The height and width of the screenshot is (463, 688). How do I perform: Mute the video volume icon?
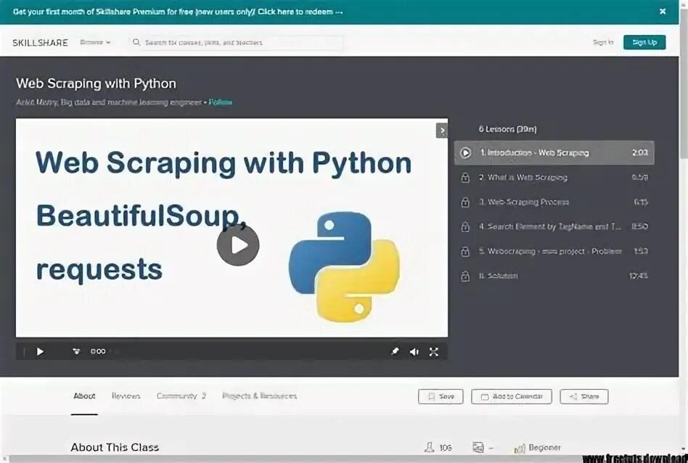coord(414,351)
